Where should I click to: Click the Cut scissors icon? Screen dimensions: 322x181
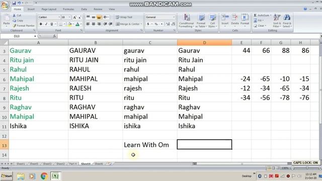(14, 16)
